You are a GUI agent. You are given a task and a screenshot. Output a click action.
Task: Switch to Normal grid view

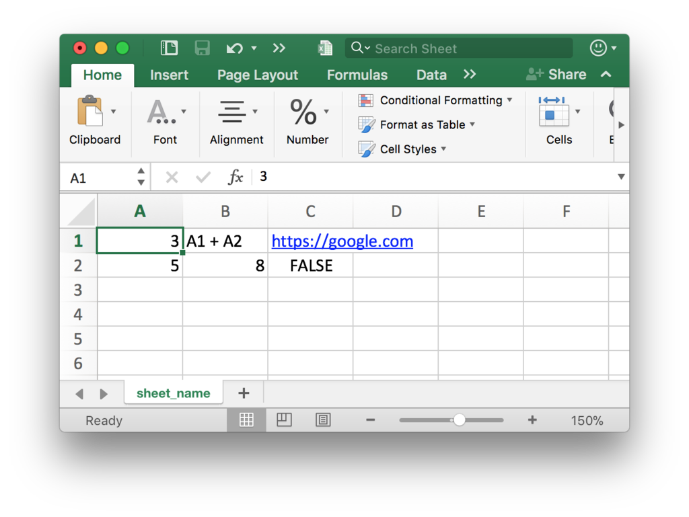point(246,420)
